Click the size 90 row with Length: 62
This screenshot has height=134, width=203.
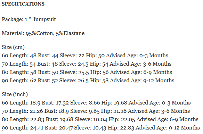point(88,81)
